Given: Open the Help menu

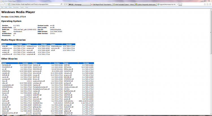Looking at the screenshot, I should click(27, 7).
